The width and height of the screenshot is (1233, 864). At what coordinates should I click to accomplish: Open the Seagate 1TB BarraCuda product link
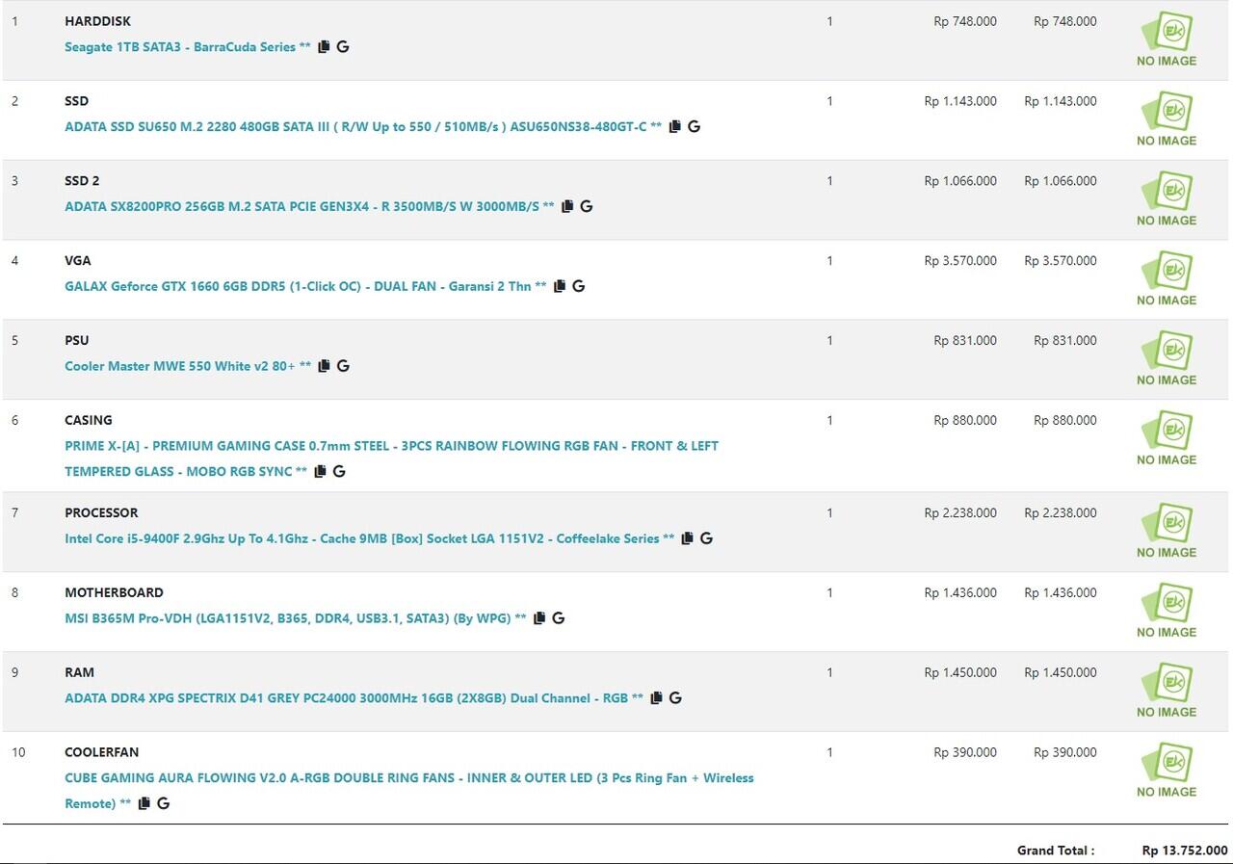pos(188,47)
